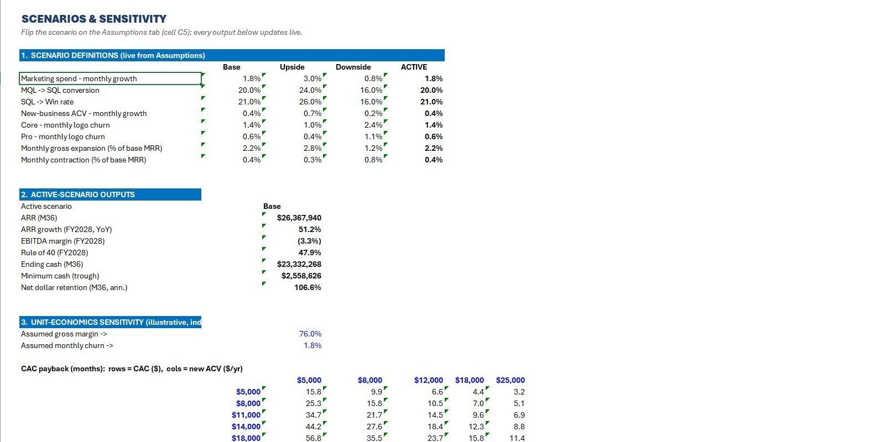Screen dimensions: 885x442
Task: Click the assumed gross margin input 76.0%
Action: (x=310, y=334)
